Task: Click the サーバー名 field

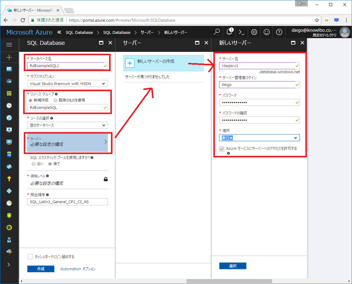Action: pos(259,66)
